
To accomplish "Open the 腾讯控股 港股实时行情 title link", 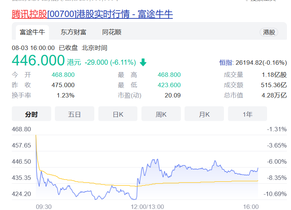I will [92, 14].
